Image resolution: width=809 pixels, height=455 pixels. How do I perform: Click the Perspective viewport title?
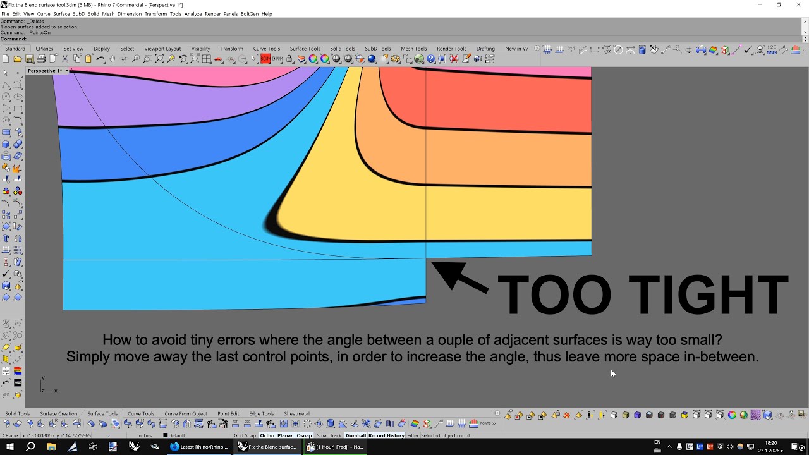pos(44,71)
